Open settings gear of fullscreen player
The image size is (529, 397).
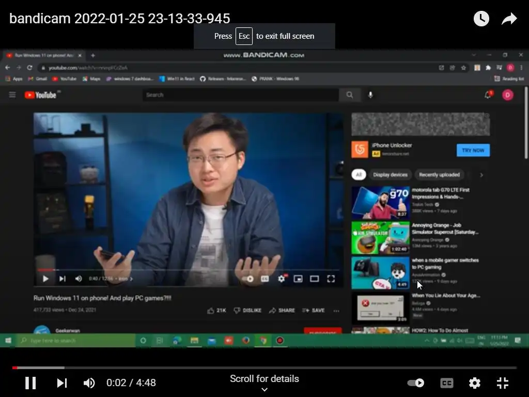tap(474, 383)
